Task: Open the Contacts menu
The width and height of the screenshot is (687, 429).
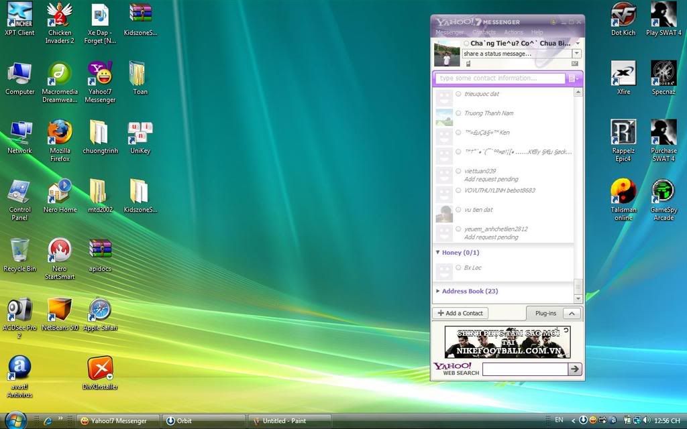Action: tap(484, 32)
